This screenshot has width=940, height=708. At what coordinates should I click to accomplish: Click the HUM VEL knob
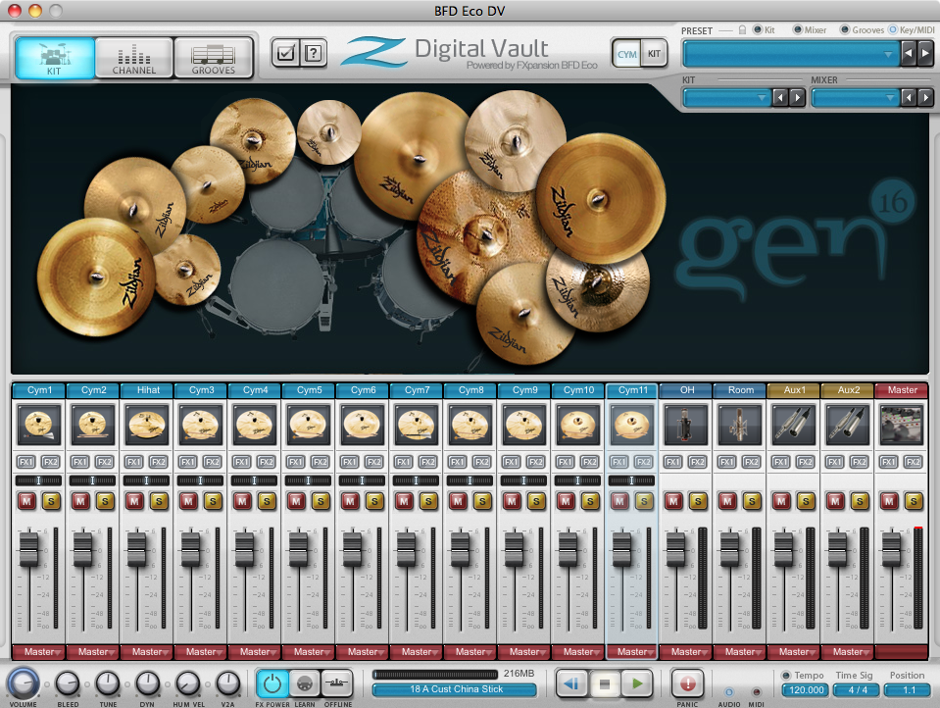coord(188,683)
